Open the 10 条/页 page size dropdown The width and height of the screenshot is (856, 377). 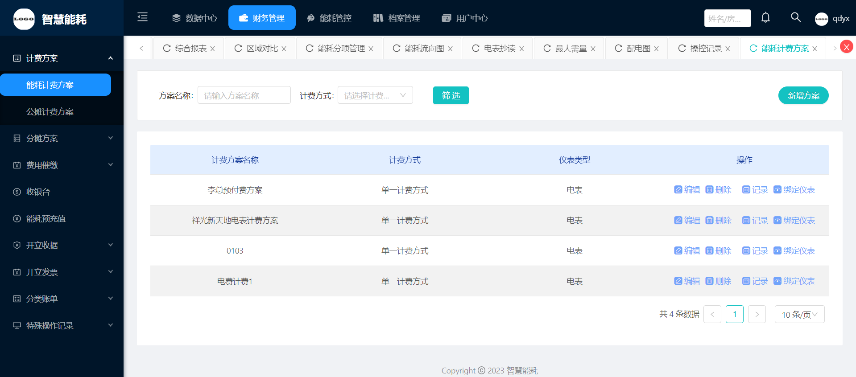coord(799,315)
